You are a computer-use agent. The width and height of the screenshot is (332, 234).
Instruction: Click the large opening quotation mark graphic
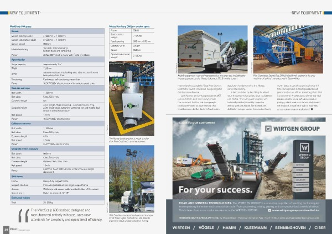(x=24, y=215)
